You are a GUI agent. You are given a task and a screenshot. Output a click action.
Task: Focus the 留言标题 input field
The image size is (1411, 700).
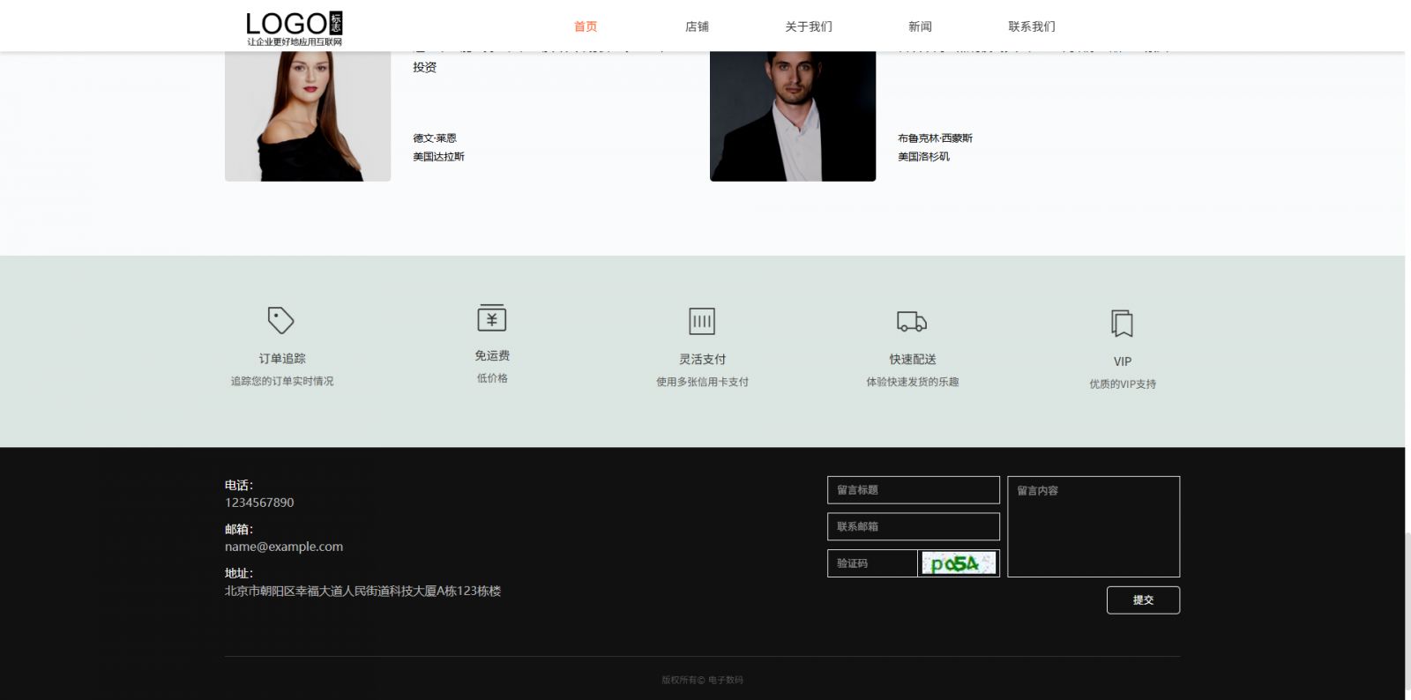tap(914, 490)
